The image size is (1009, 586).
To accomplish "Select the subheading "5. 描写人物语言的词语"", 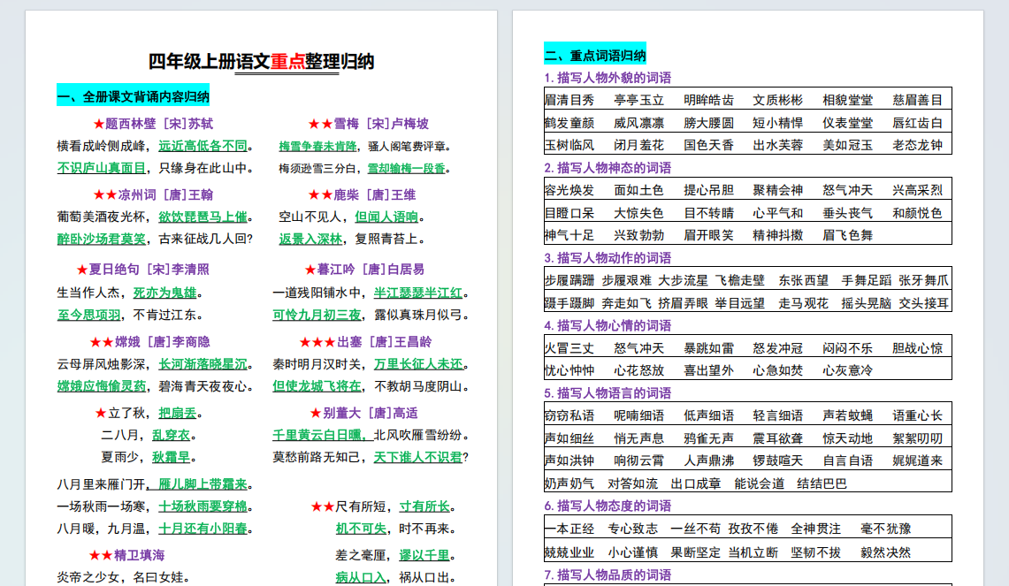I will pyautogui.click(x=608, y=393).
